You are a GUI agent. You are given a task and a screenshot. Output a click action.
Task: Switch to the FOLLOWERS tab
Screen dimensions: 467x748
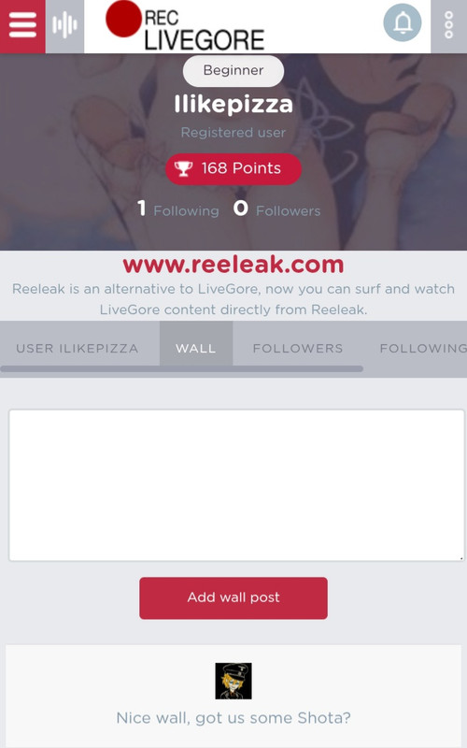tap(298, 348)
